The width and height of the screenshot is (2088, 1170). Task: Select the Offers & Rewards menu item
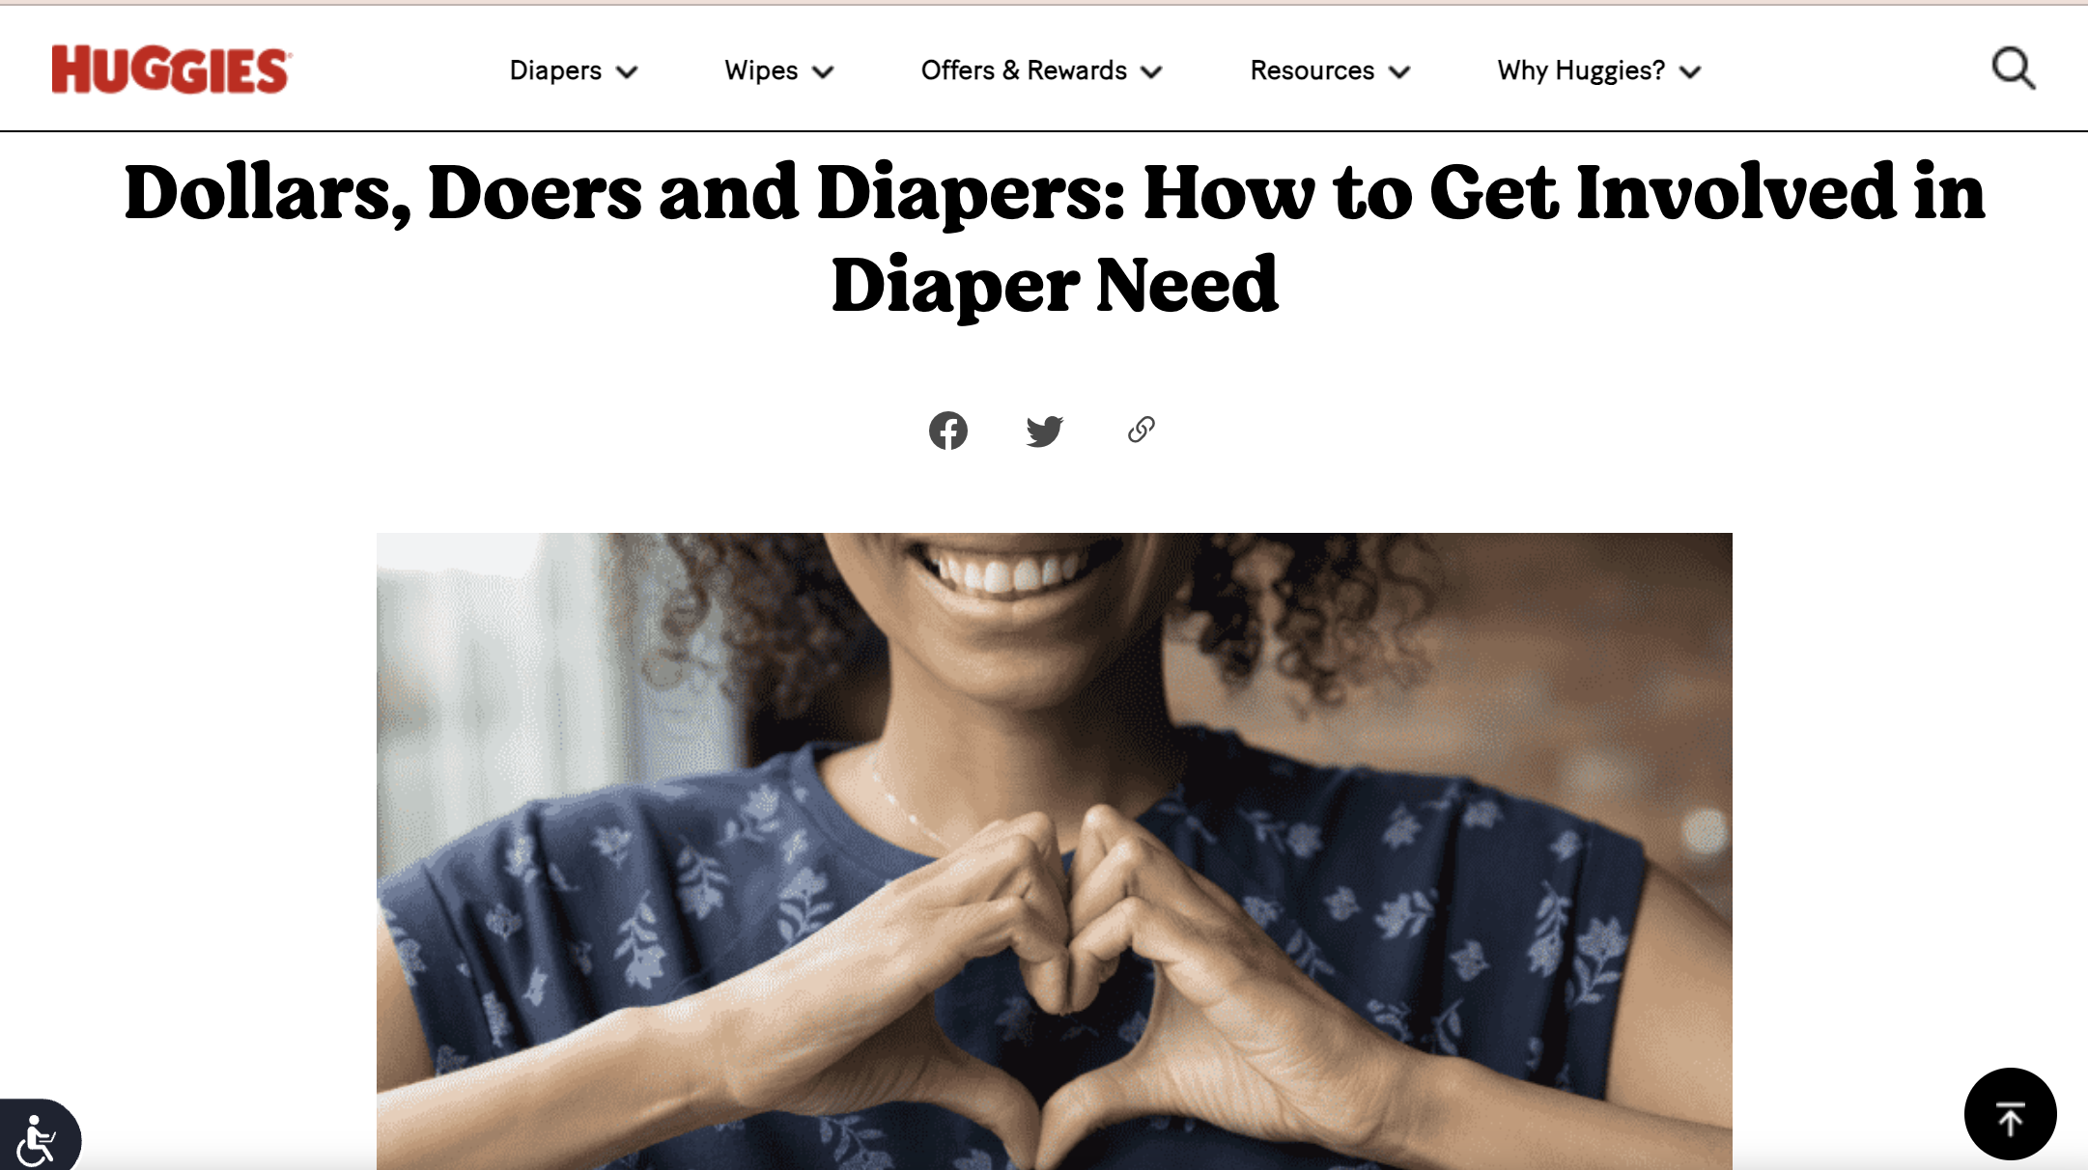pyautogui.click(x=1024, y=70)
